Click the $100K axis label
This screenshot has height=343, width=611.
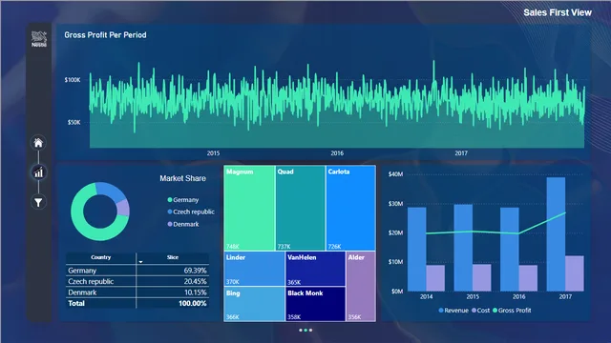pos(73,80)
